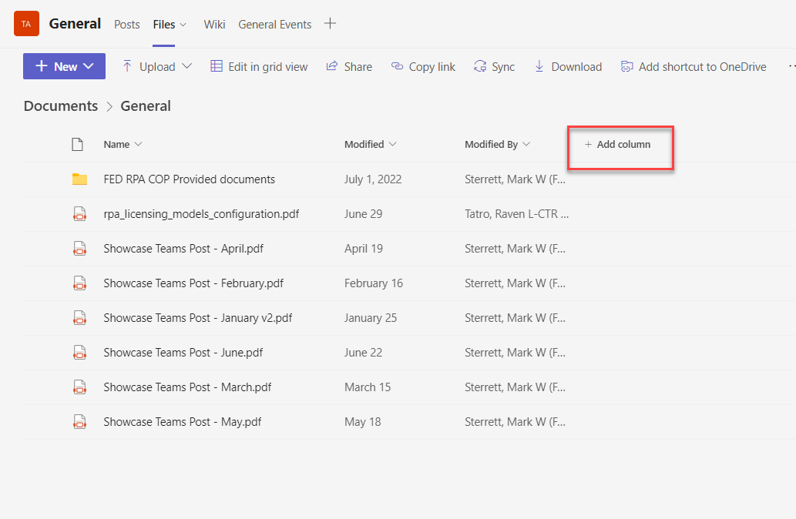Click the Add shortcut to OneDrive icon
Screen dimensions: 796x519
click(627, 66)
